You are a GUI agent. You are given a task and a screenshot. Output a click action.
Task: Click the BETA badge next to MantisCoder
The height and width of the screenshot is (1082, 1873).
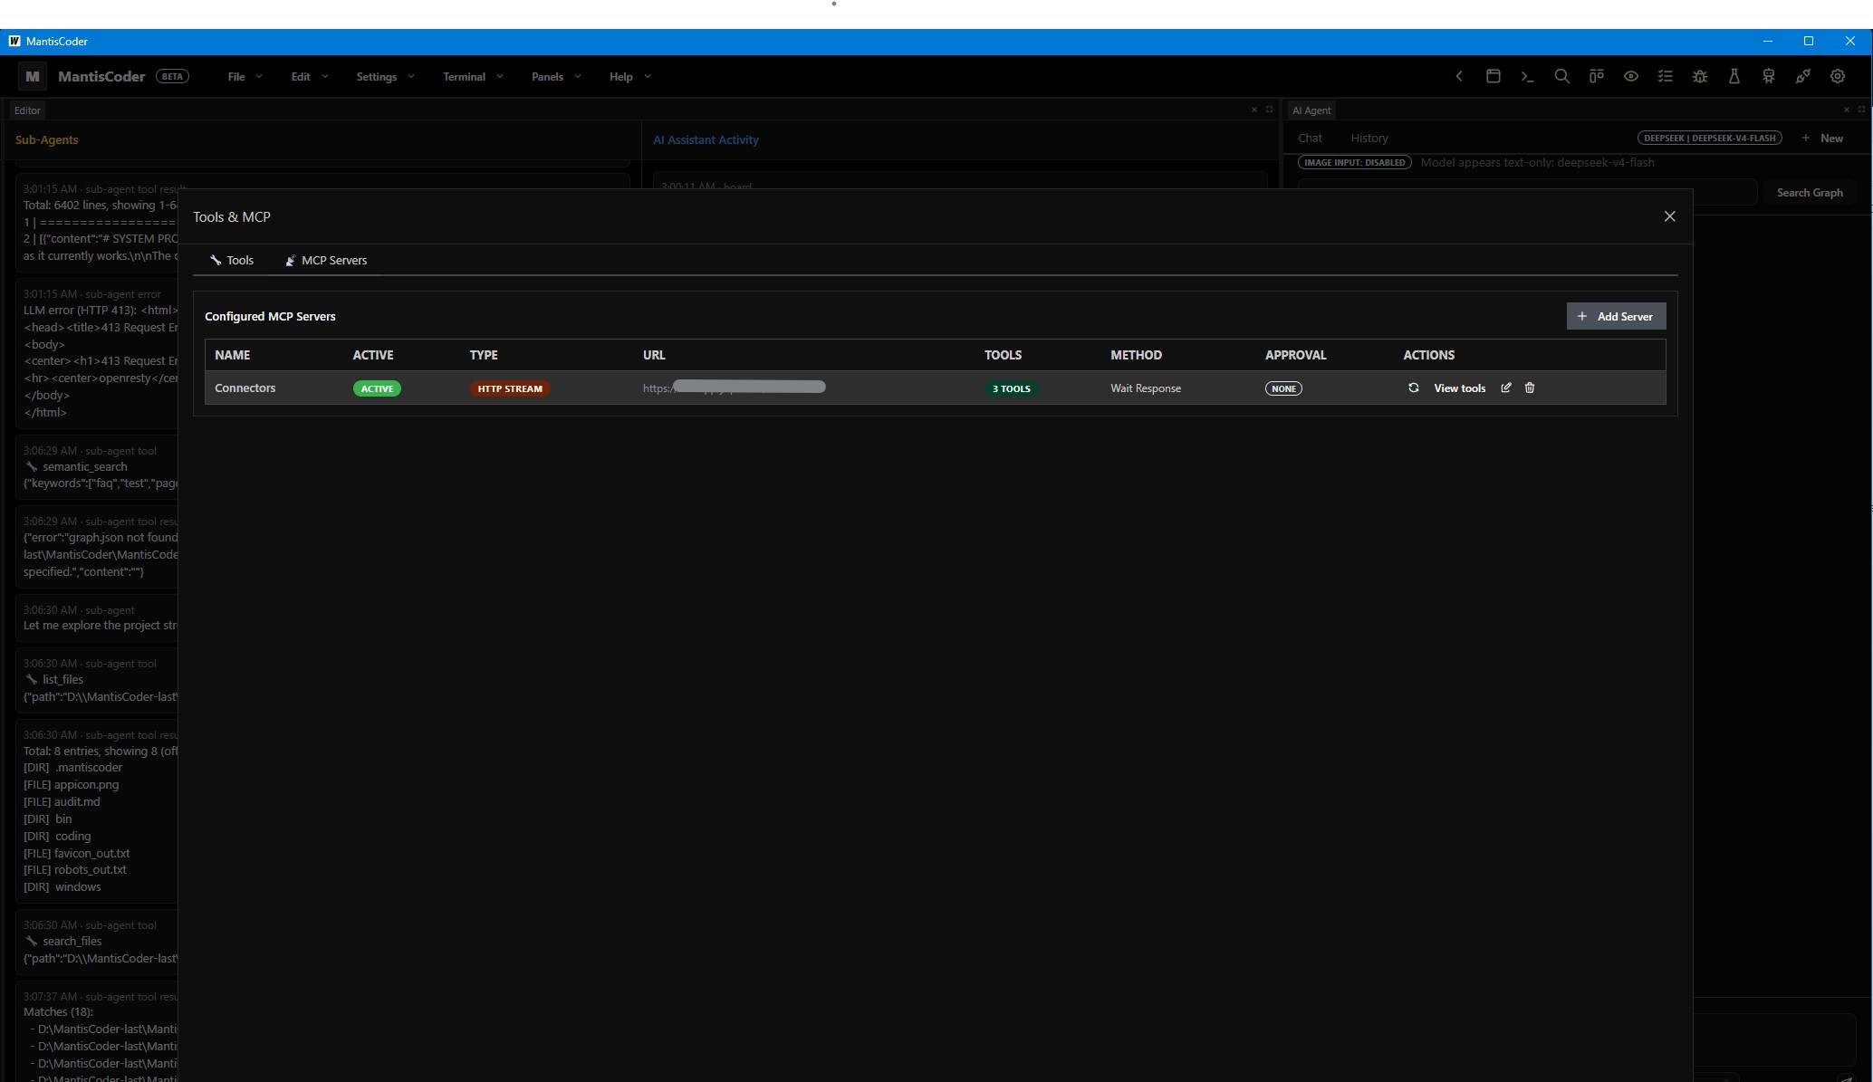coord(172,77)
